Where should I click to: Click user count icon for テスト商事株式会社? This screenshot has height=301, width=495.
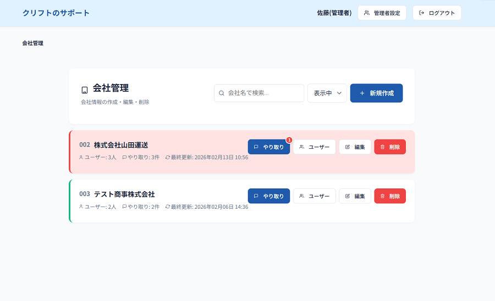(x=81, y=207)
